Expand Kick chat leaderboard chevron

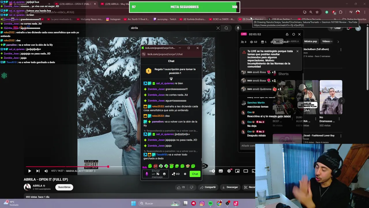[x=171, y=79]
